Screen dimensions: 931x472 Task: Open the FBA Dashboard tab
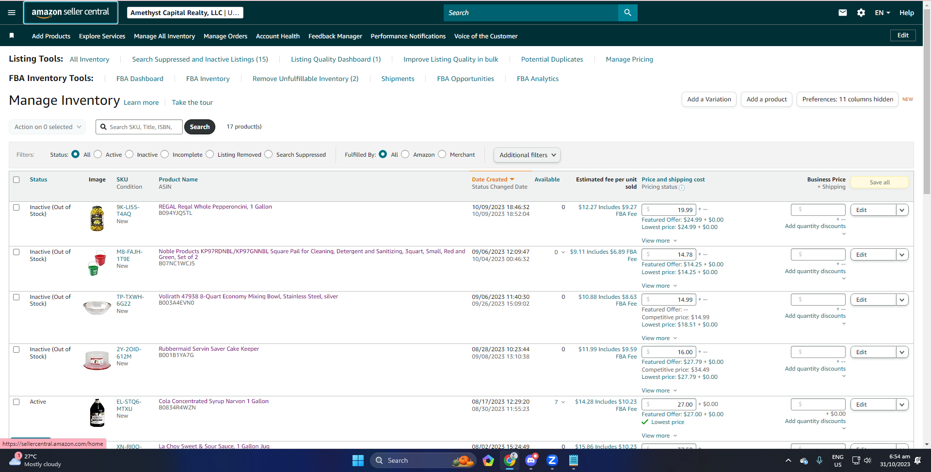pos(140,79)
